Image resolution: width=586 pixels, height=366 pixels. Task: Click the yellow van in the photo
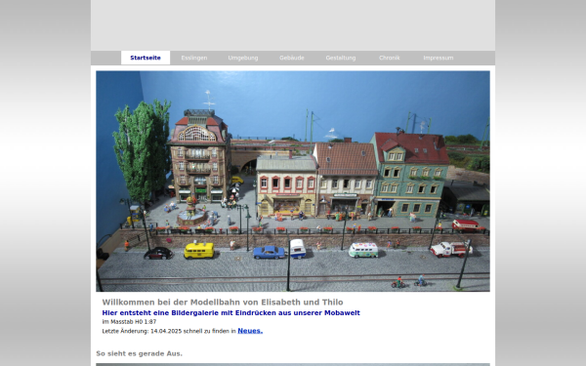click(x=199, y=250)
